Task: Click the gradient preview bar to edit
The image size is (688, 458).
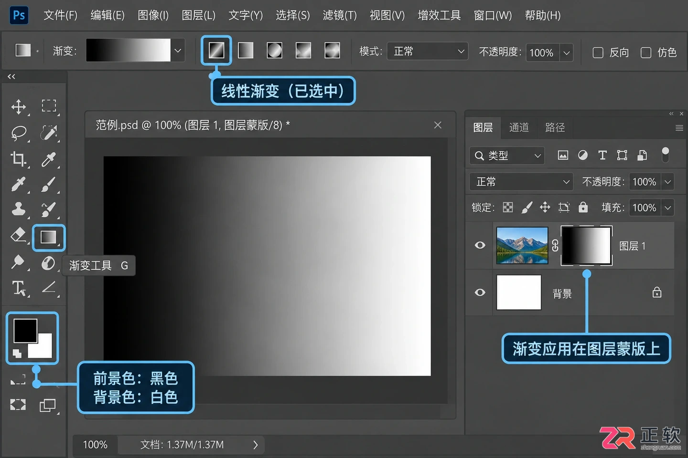Action: tap(128, 51)
